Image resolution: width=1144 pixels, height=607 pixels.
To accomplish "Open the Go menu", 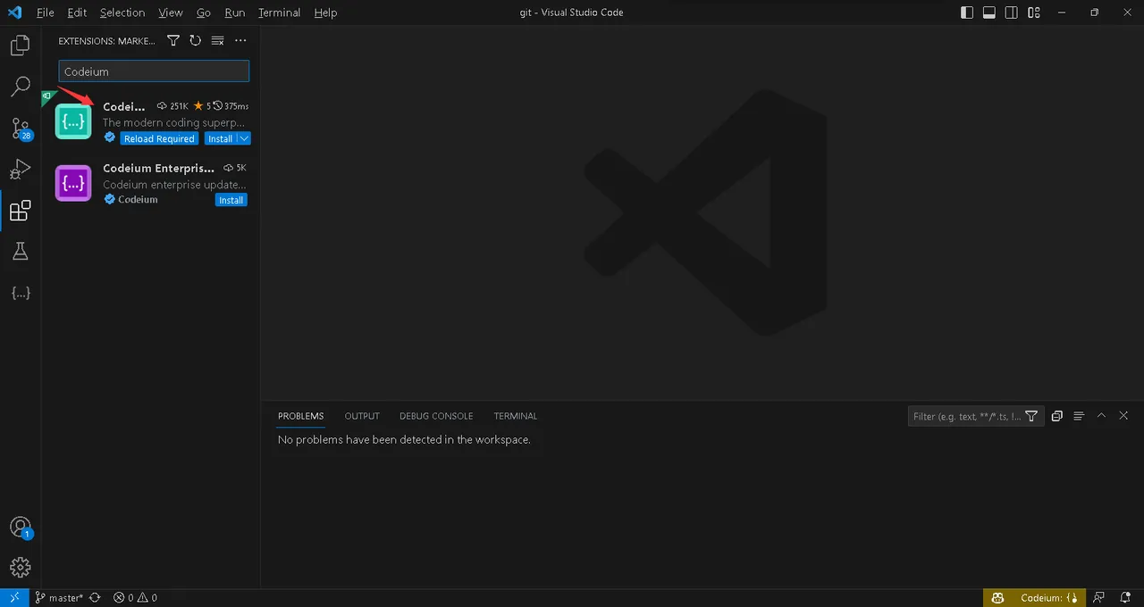I will (204, 12).
